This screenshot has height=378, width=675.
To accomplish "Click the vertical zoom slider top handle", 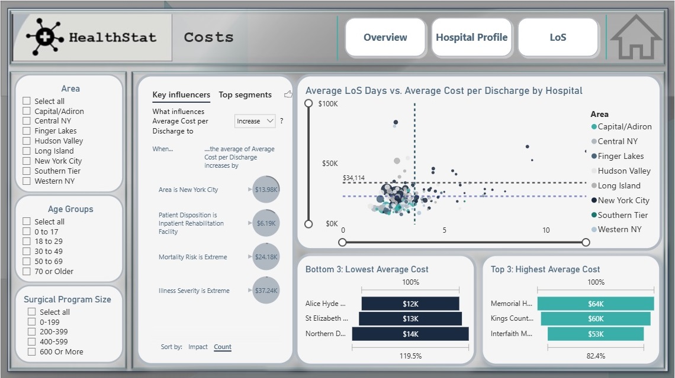I will click(x=308, y=103).
